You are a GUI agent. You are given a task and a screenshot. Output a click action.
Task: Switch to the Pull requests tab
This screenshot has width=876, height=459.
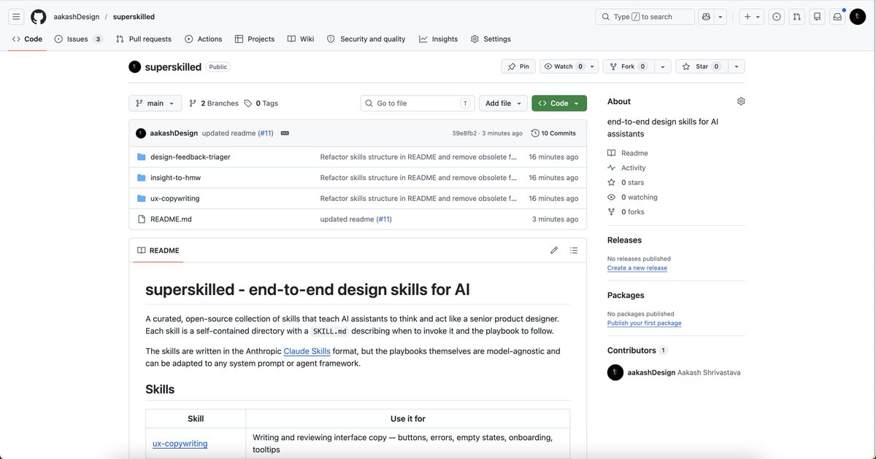pyautogui.click(x=144, y=39)
